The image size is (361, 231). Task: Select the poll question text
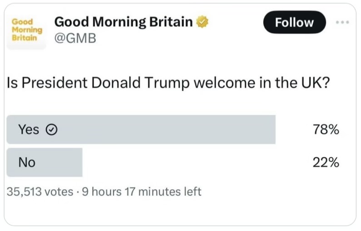point(168,83)
